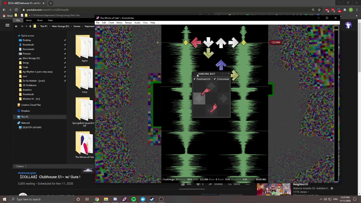Viewport: 361px width, 203px height.
Task: Select Main Storage (D:) in sidebar
Action: coord(31,58)
